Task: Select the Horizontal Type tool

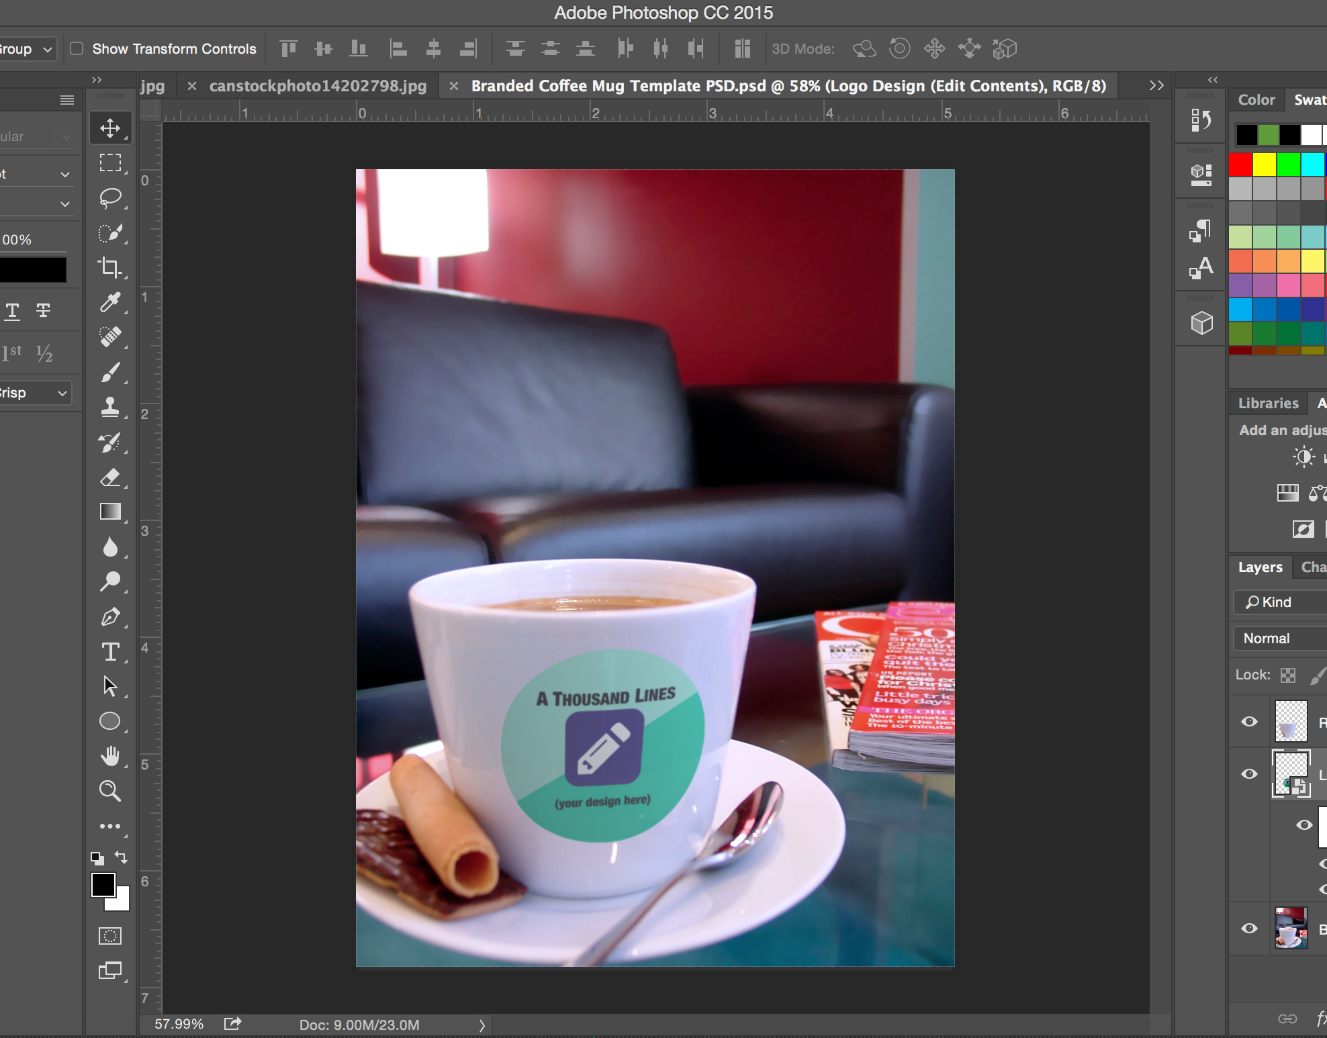Action: coord(110,651)
